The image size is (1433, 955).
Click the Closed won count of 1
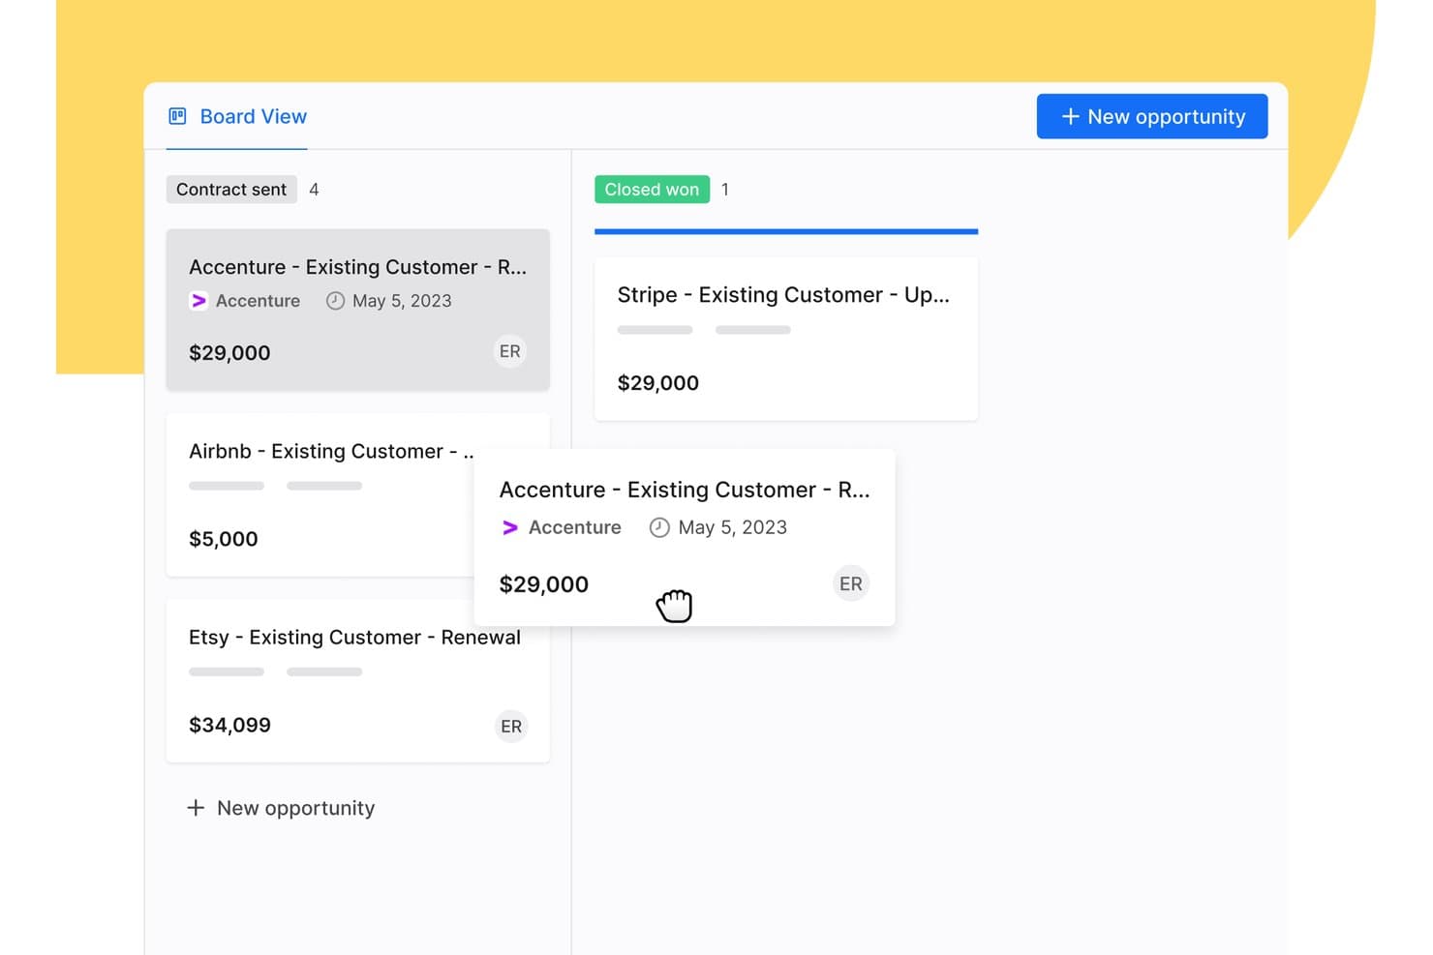(725, 190)
